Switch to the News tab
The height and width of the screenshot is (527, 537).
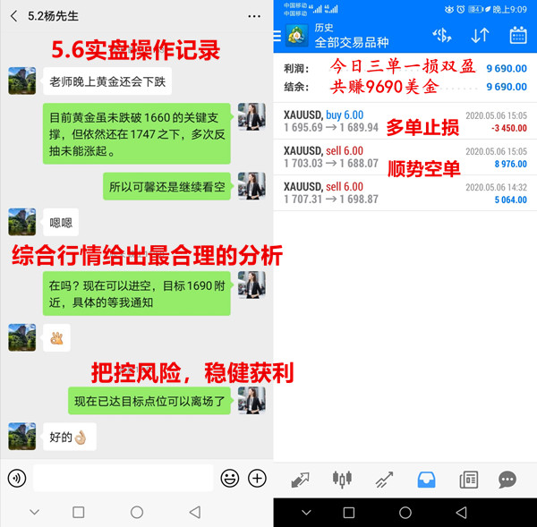coord(468,480)
